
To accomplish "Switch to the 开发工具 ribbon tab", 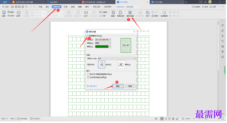I will pyautogui.click(x=96, y=7).
